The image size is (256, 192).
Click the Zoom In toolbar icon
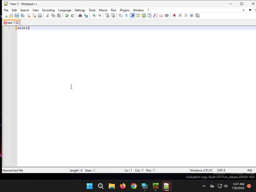tap(93, 15)
